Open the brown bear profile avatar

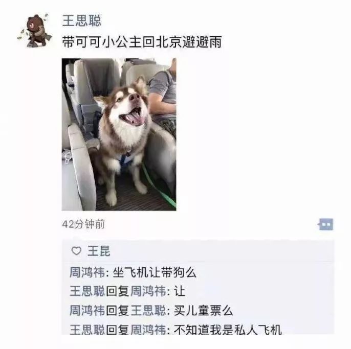[34, 31]
